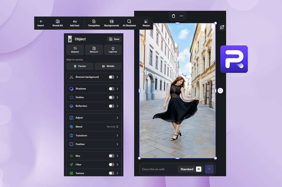Click the Blur dots icon
Screen dimensions: 282x187
click(71, 156)
